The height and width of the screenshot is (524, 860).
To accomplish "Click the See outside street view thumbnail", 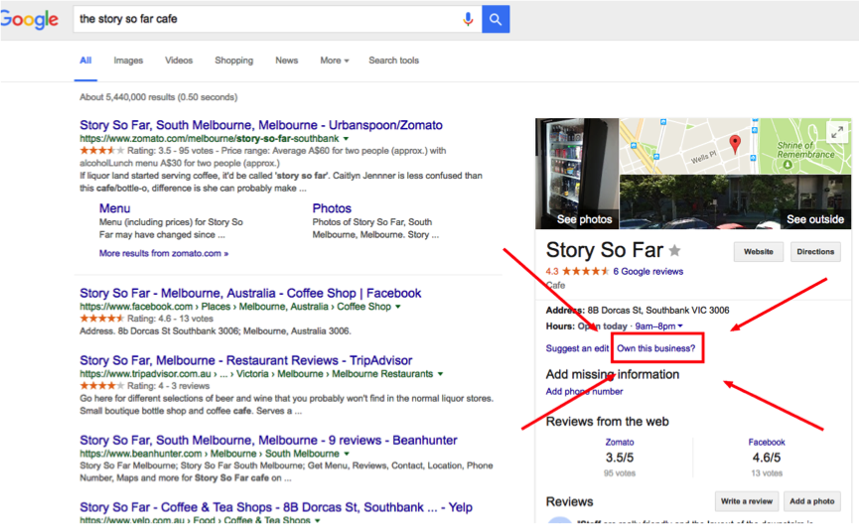I will pyautogui.click(x=736, y=201).
